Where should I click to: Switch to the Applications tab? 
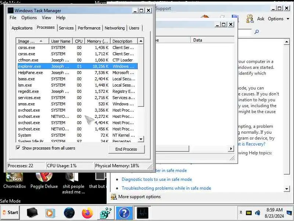pos(22,28)
